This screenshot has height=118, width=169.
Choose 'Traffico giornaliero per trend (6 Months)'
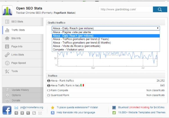click(x=106, y=43)
